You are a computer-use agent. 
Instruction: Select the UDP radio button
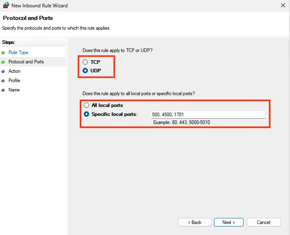(85, 70)
